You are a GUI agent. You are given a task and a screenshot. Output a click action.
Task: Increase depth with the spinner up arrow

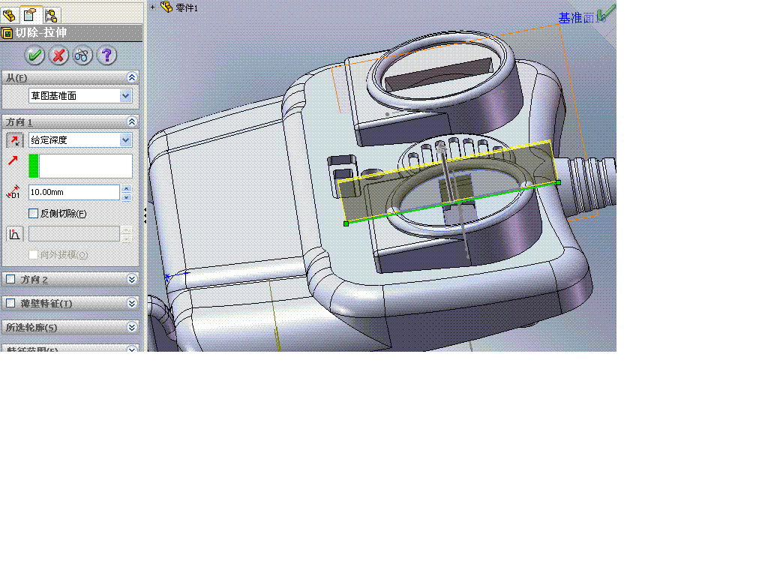(x=126, y=188)
